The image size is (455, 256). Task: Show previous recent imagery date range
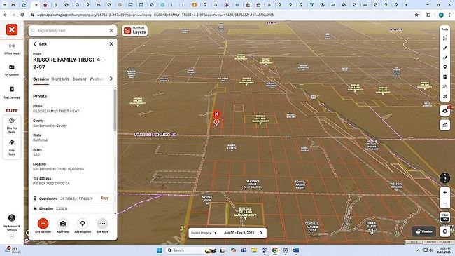[x=216, y=233]
